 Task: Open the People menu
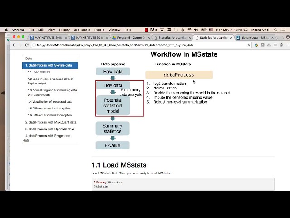click(99, 30)
